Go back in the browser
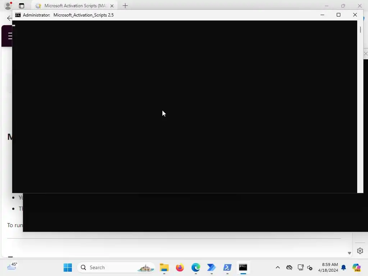The width and height of the screenshot is (368, 276). (x=9, y=18)
